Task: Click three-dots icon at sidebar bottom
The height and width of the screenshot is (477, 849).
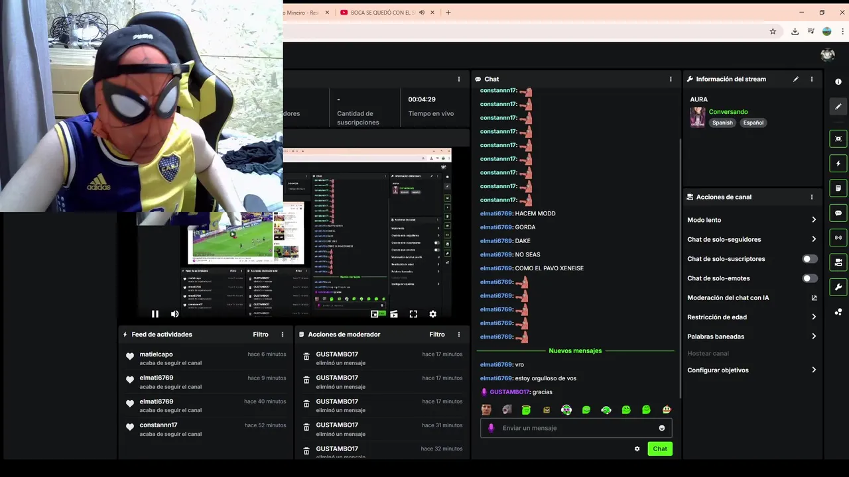Action: tap(838, 311)
